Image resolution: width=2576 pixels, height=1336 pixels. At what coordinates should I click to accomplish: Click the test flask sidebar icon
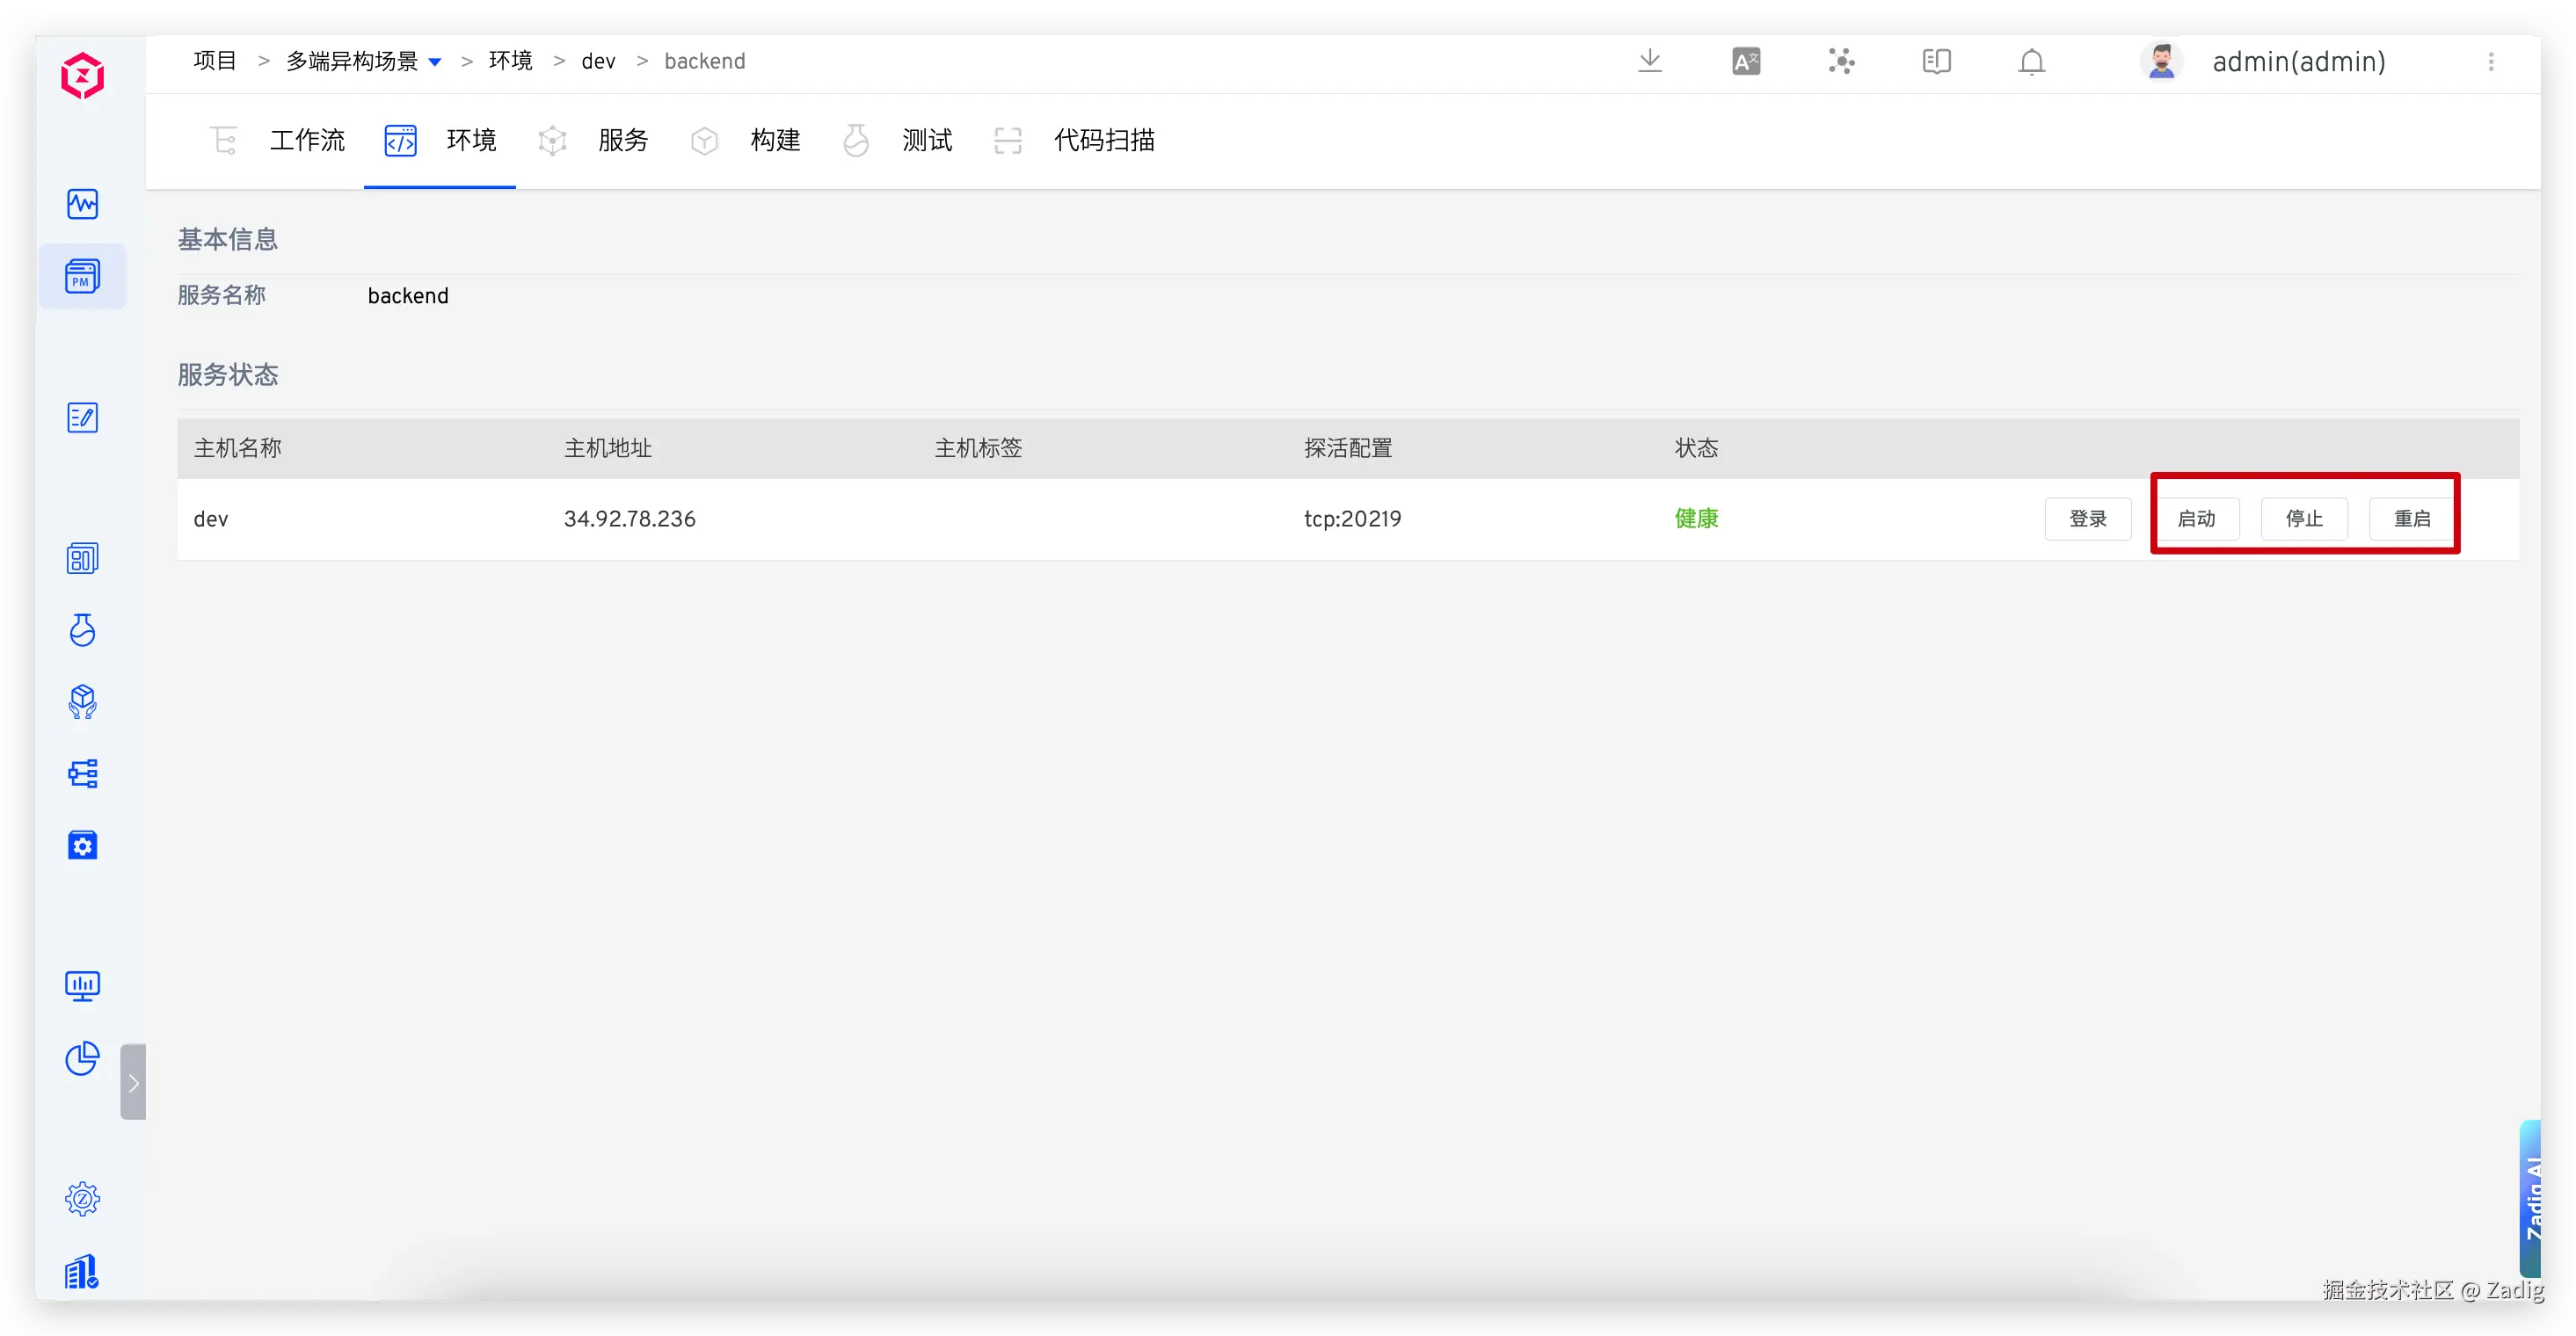tap(82, 630)
